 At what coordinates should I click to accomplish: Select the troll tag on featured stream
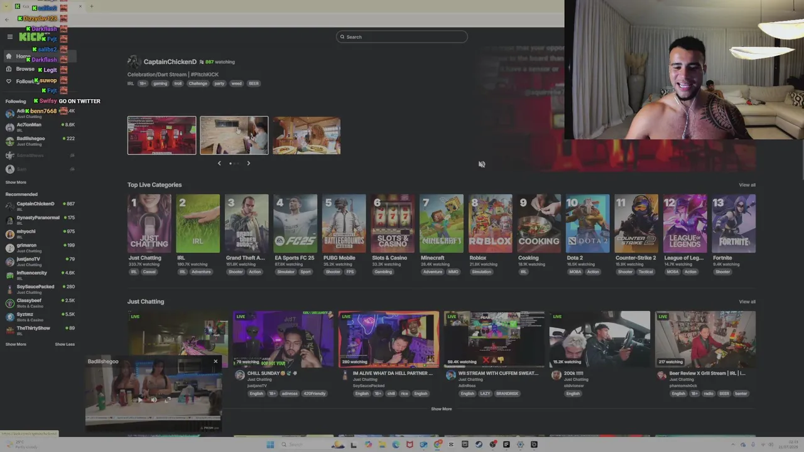178,83
